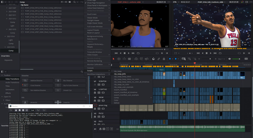Expand the 20211007 bin folder
The width and height of the screenshot is (253, 138).
click(x=7, y=8)
